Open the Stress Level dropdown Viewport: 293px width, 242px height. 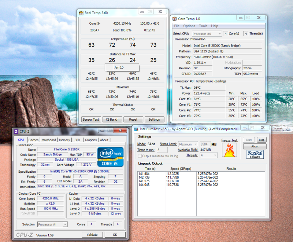click(188, 144)
